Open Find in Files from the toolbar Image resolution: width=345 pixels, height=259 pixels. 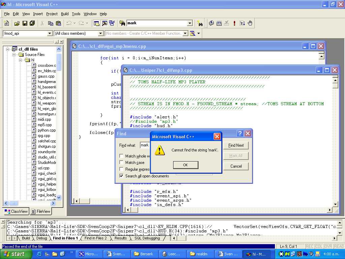pos(122,23)
